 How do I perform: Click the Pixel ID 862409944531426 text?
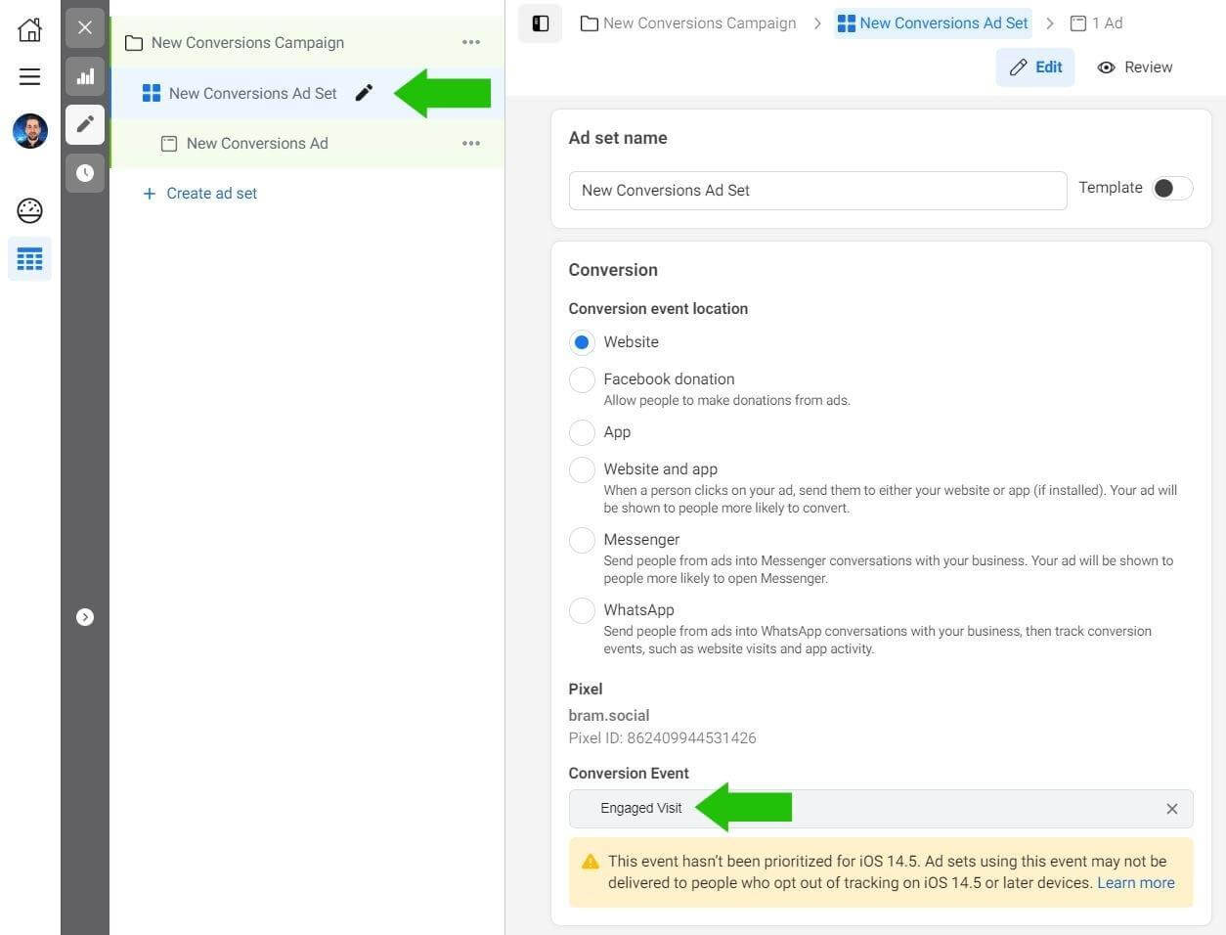(662, 737)
